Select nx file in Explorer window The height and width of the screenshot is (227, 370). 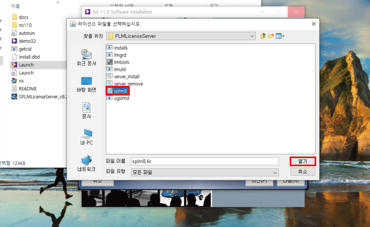pyautogui.click(x=18, y=81)
